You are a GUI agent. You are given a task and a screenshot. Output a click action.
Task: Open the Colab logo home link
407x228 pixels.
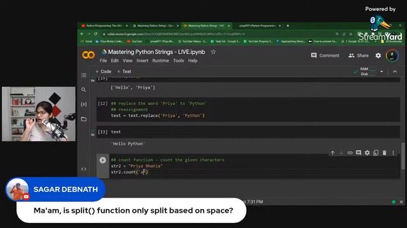[x=88, y=55]
